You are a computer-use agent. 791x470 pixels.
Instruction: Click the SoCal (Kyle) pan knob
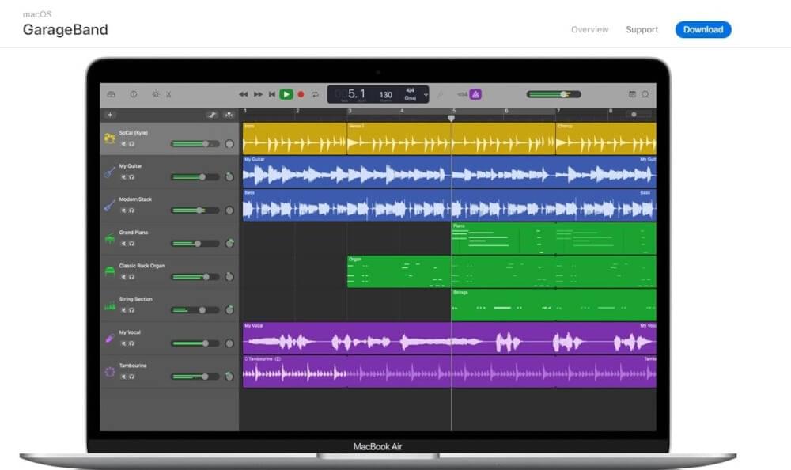[229, 144]
